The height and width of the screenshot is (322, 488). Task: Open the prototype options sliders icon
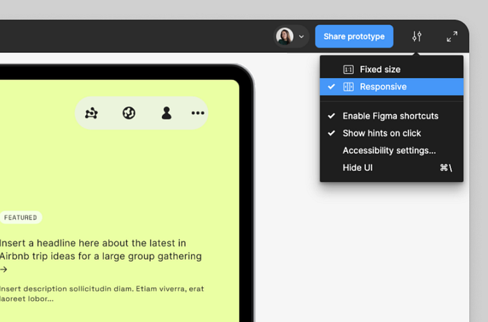click(x=417, y=36)
